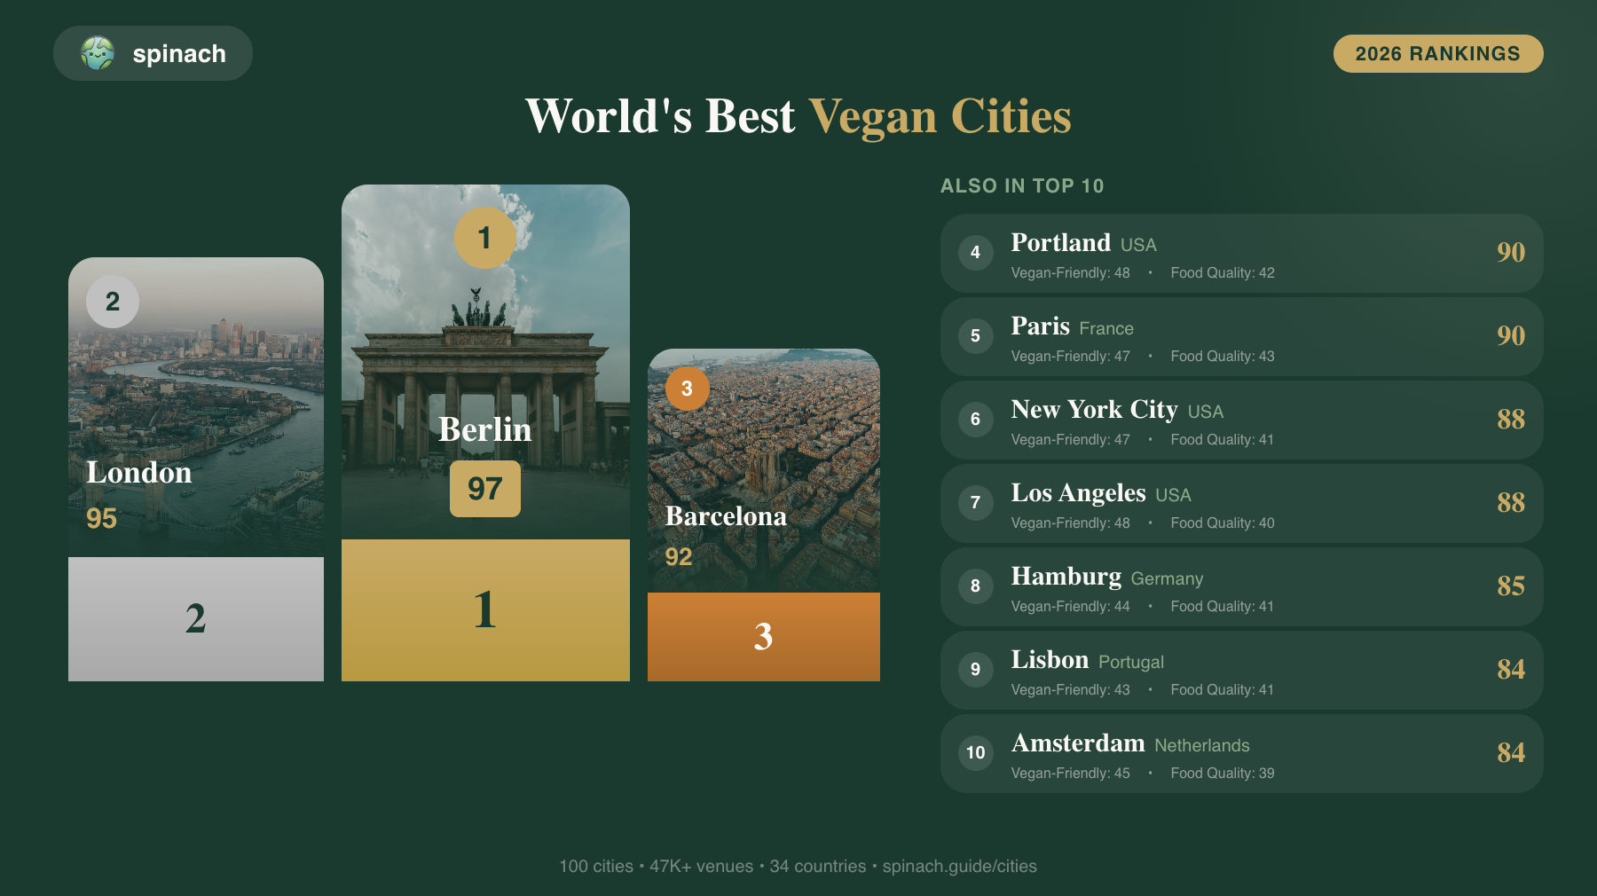Click the rank 5 circle beside Paris
This screenshot has width=1597, height=896.
click(x=975, y=336)
